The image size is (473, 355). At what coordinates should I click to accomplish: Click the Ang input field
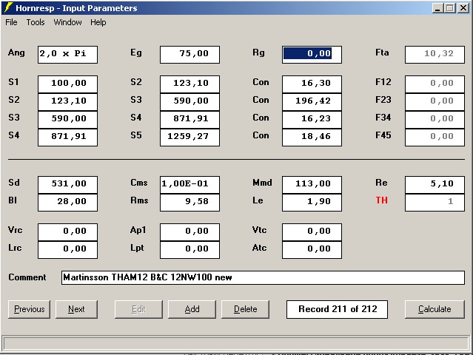[x=67, y=54]
